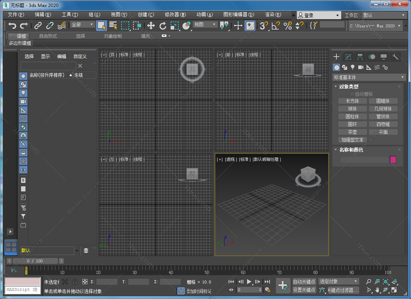This screenshot has height=299, width=411.
Task: Click the 茶壶 Teapot creation button
Action: click(352, 132)
